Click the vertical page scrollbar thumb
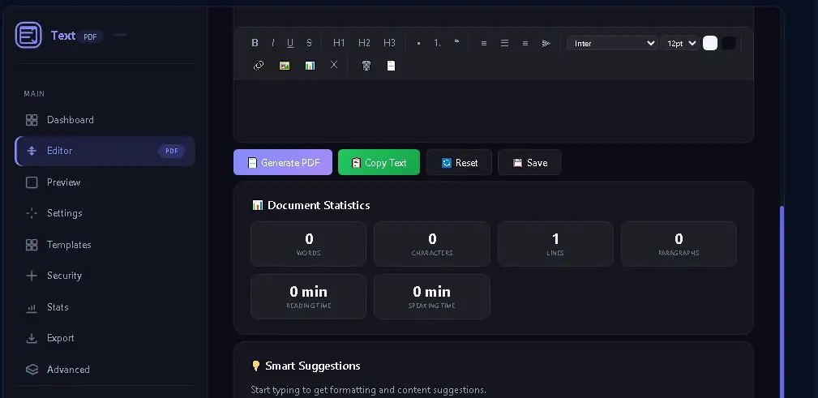Screen dimensions: 818x398 click(x=781, y=302)
